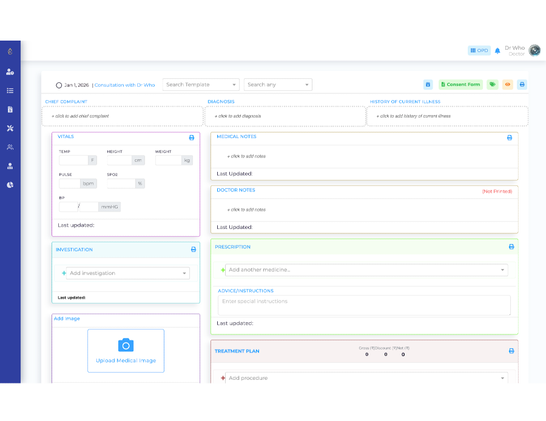Viewport: 546px width, 421px height.
Task: Focus the BP diastolic input field
Action: click(x=89, y=207)
